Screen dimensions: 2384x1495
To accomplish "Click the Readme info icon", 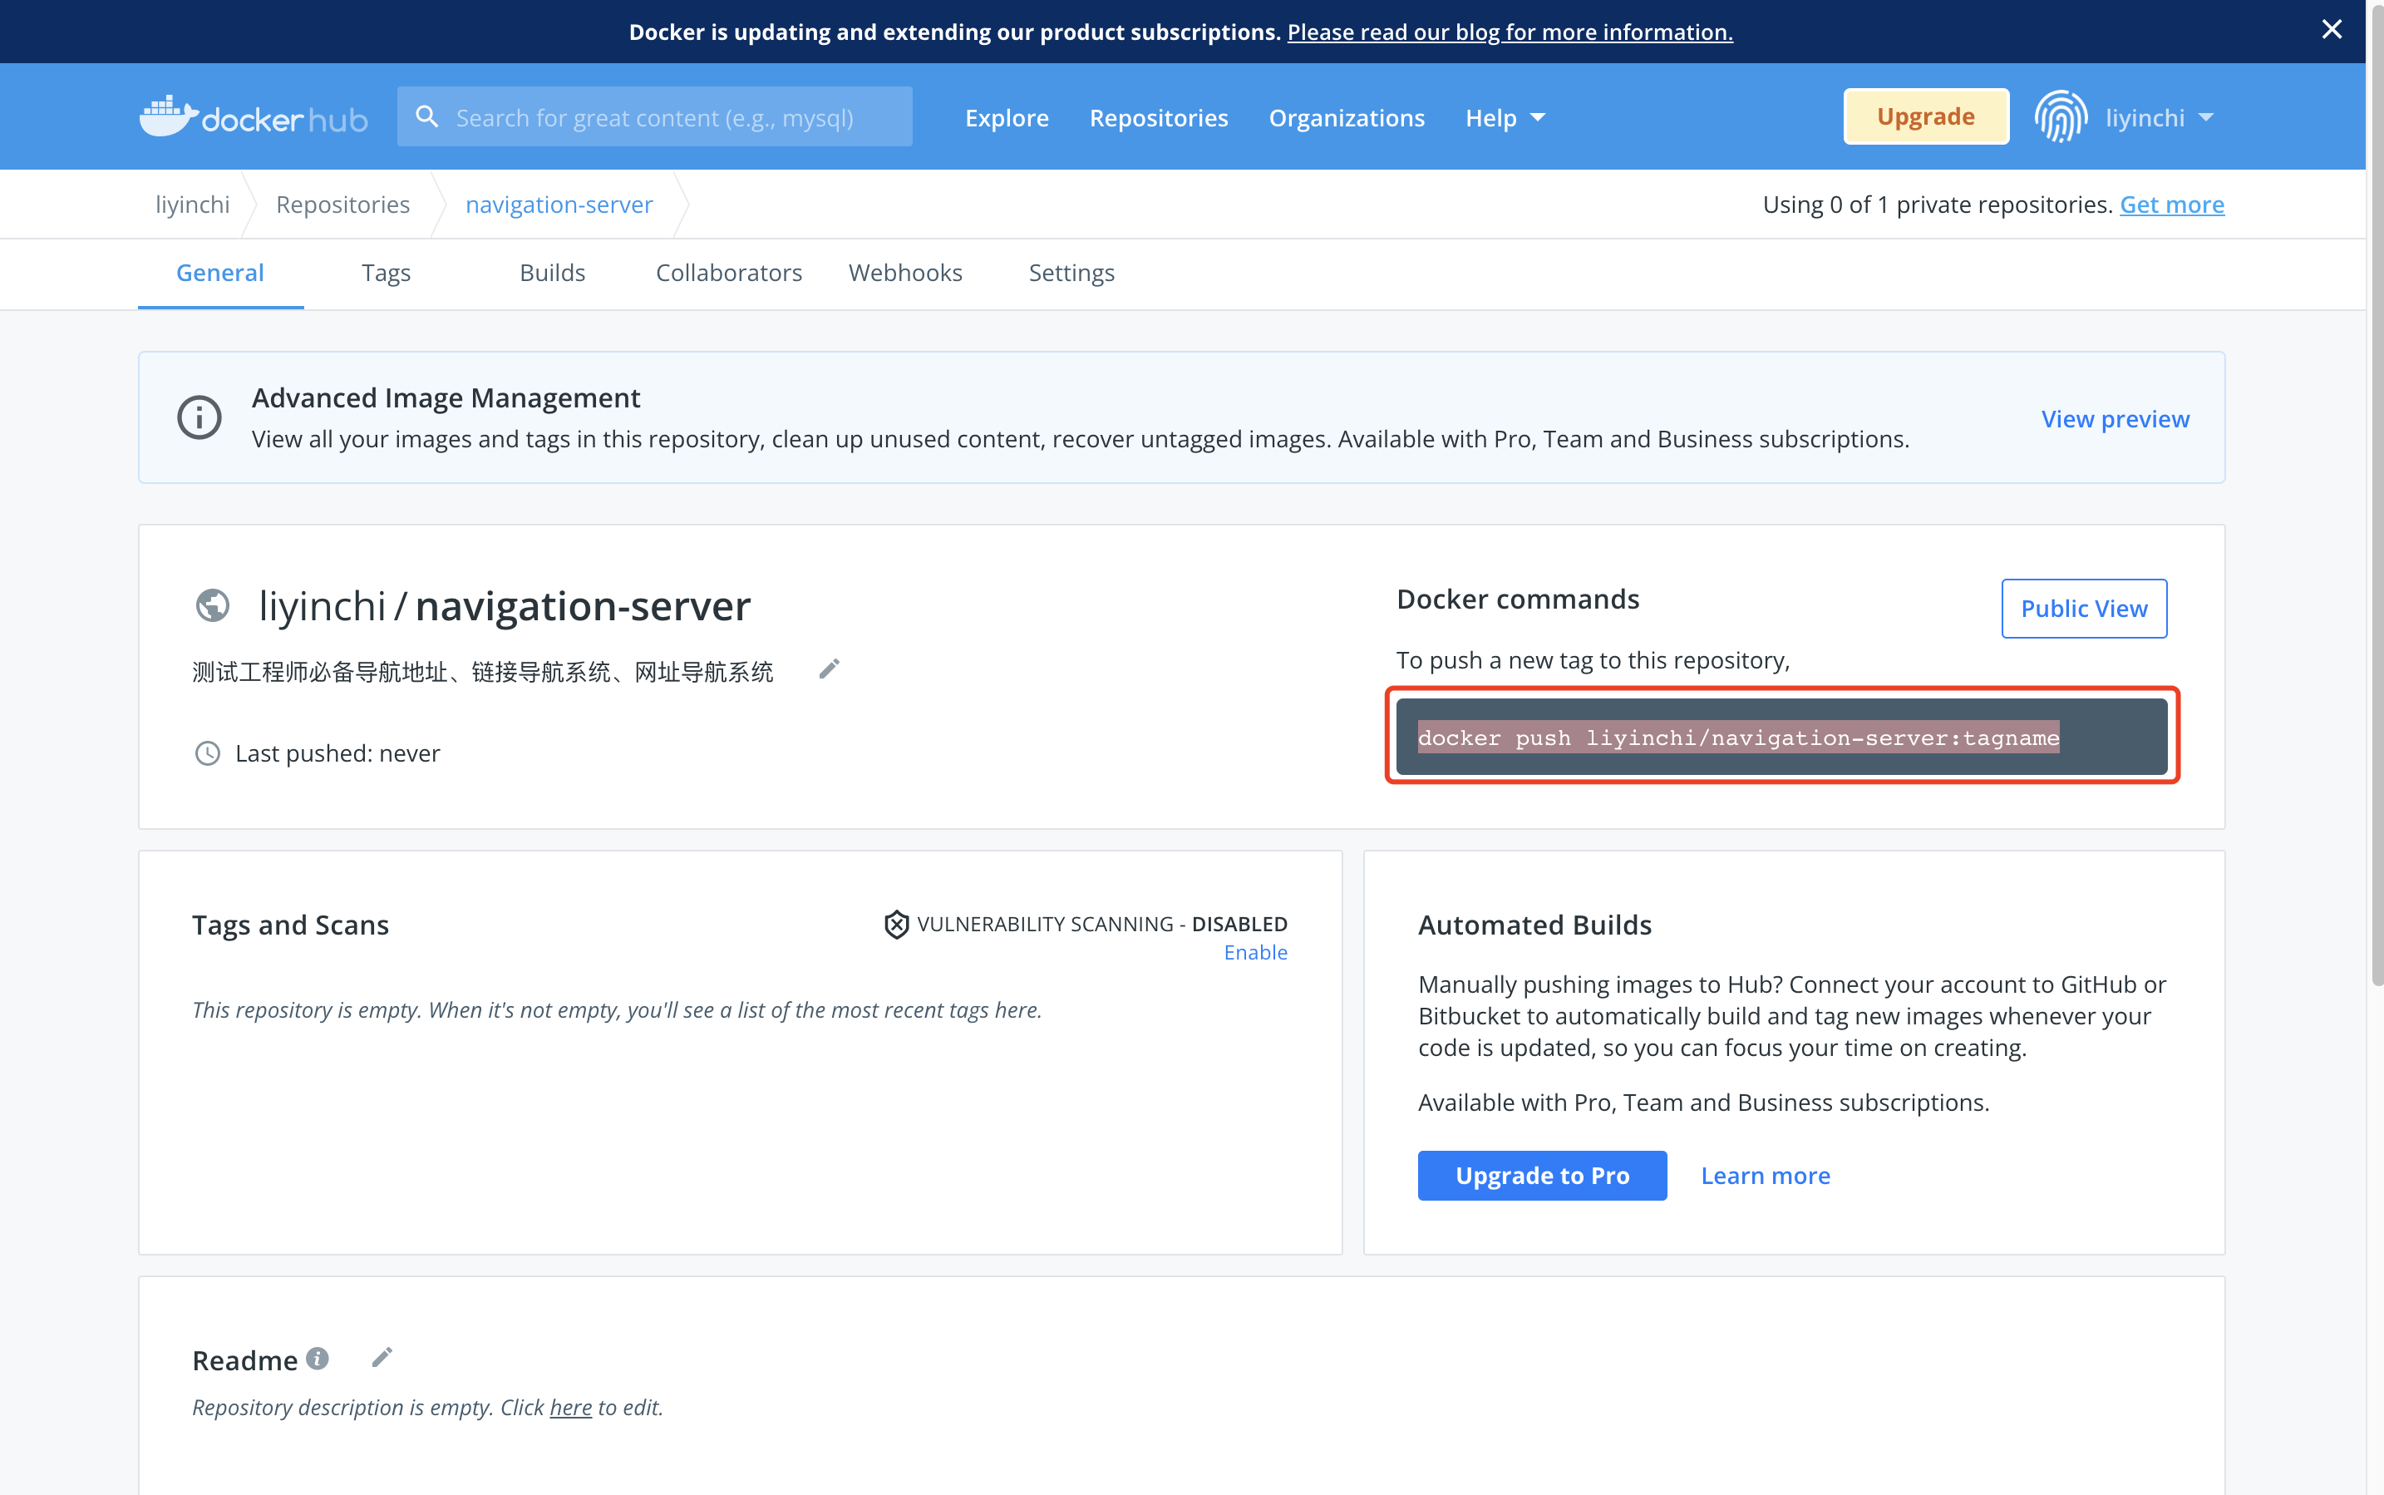I will [x=318, y=1359].
